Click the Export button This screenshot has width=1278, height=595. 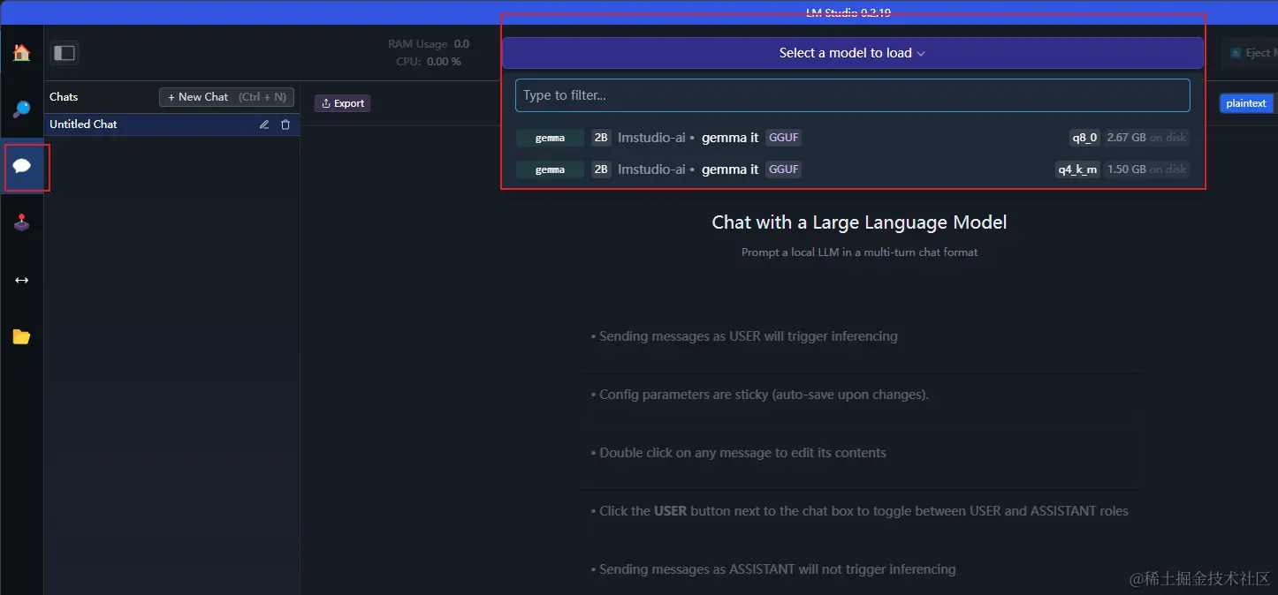click(343, 103)
